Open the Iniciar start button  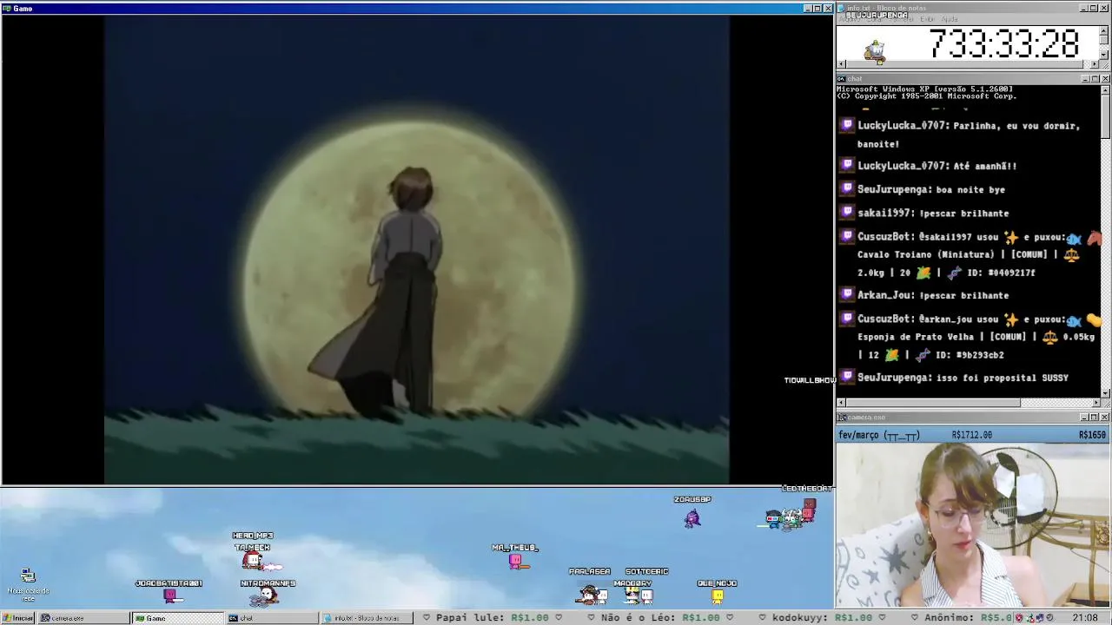point(18,618)
